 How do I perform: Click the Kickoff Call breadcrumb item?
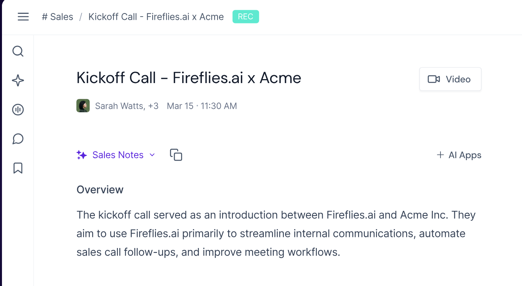(x=156, y=17)
